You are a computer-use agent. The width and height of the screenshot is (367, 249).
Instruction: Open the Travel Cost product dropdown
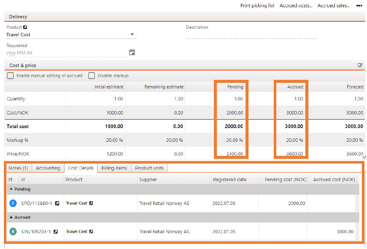click(132, 35)
